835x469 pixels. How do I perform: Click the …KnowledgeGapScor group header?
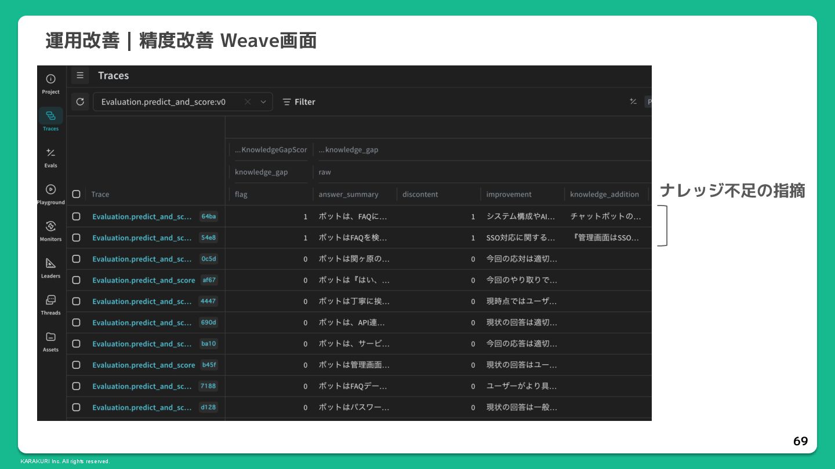point(271,150)
